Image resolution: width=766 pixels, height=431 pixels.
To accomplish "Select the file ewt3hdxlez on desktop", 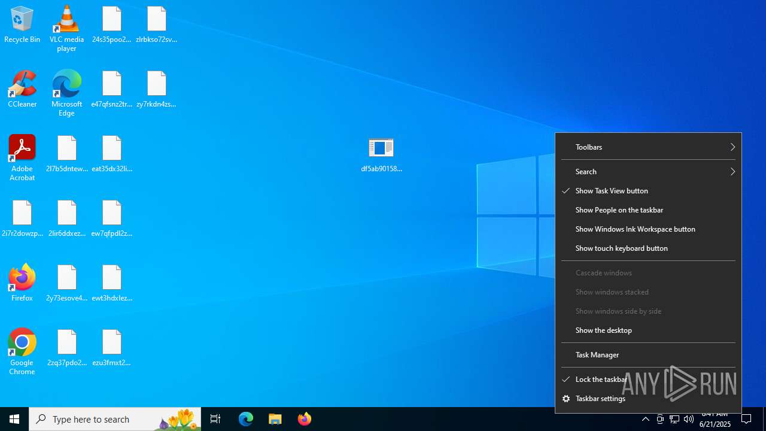I will pos(111,284).
